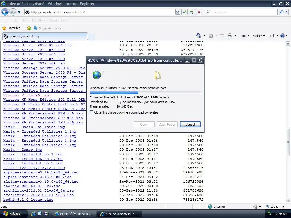Select the Index of /~dartz/isos/ tab

point(45,36)
